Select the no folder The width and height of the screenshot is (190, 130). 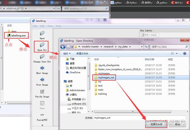98,81
